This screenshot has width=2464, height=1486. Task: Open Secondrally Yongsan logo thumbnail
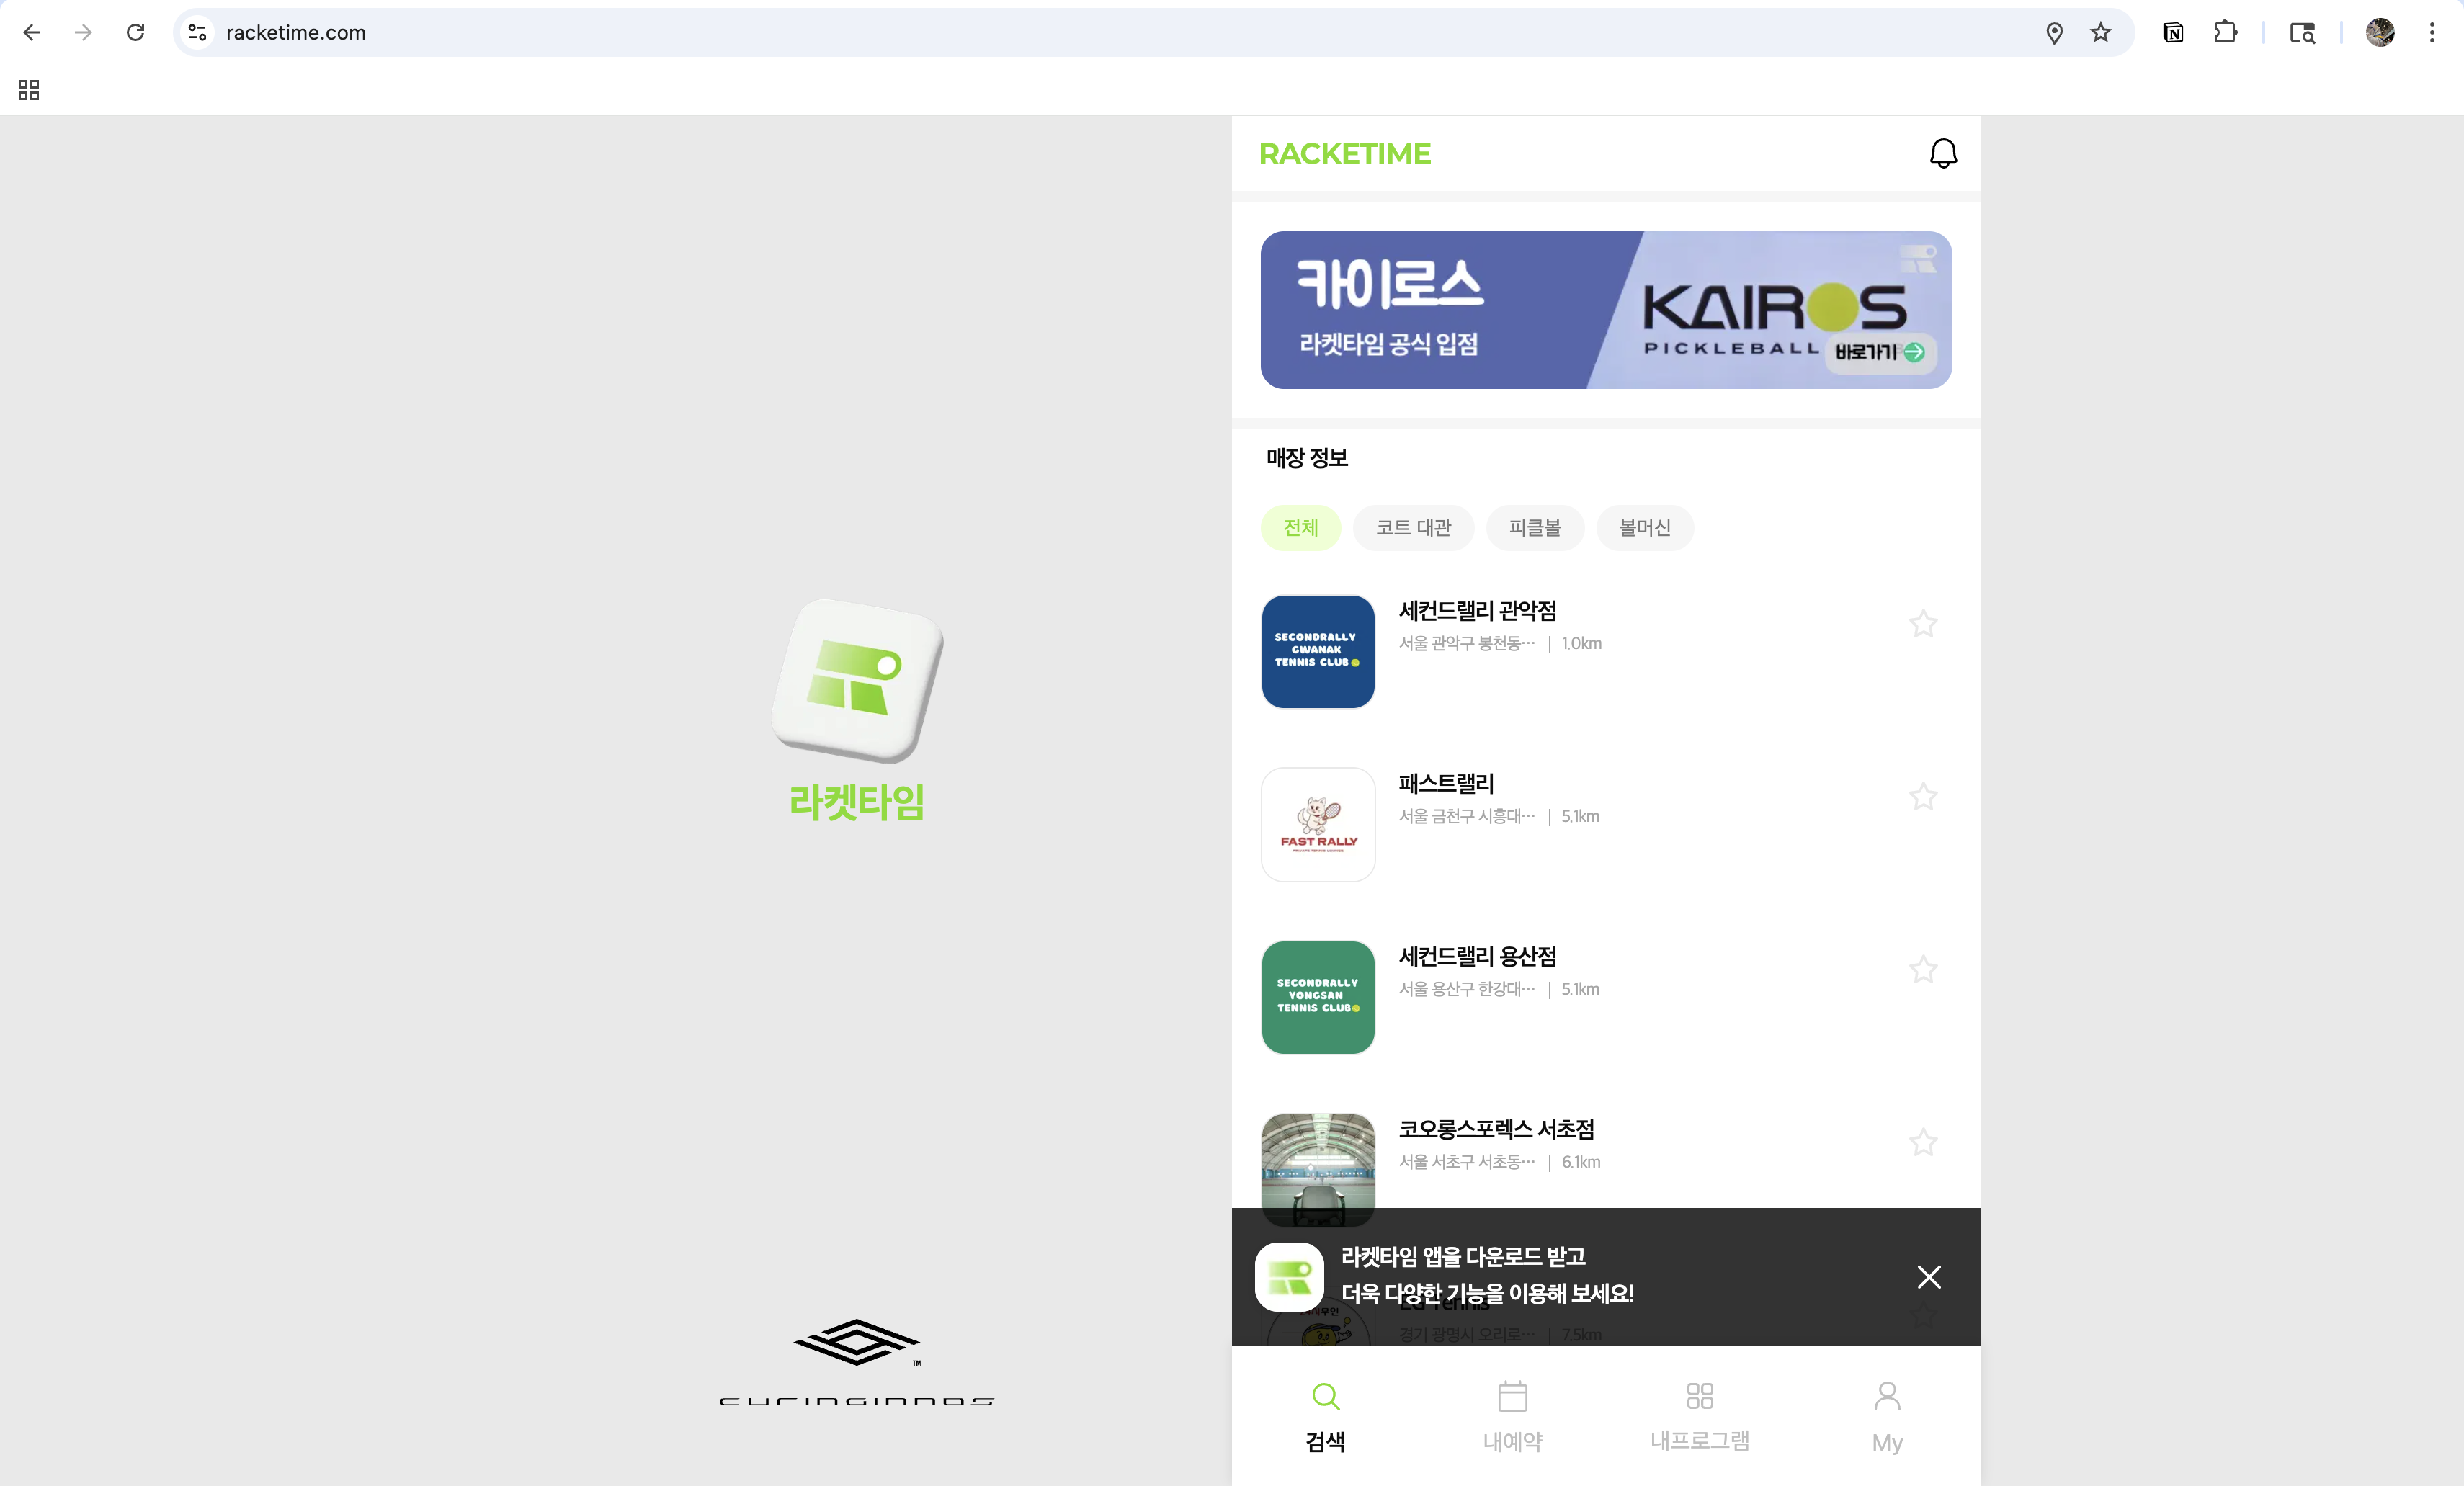point(1318,997)
